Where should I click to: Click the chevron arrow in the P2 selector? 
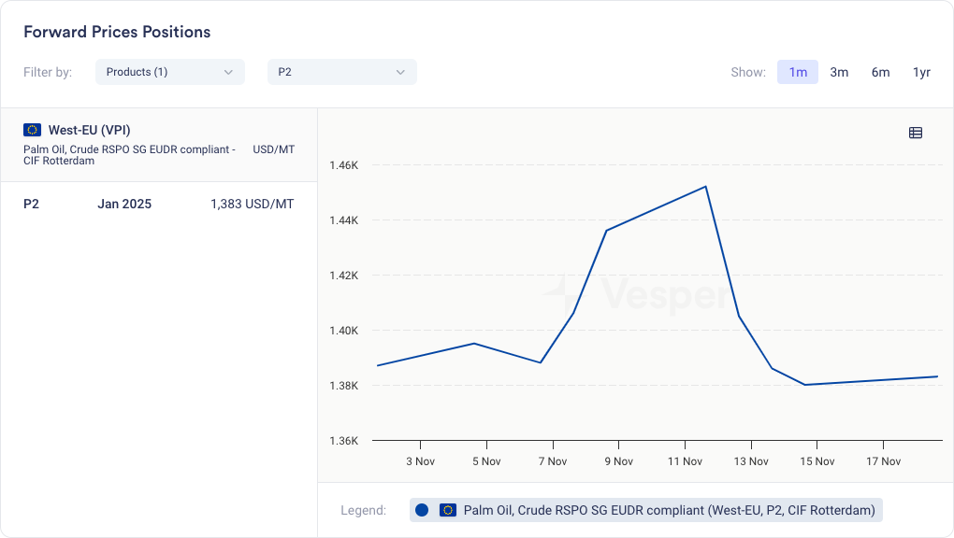click(400, 72)
